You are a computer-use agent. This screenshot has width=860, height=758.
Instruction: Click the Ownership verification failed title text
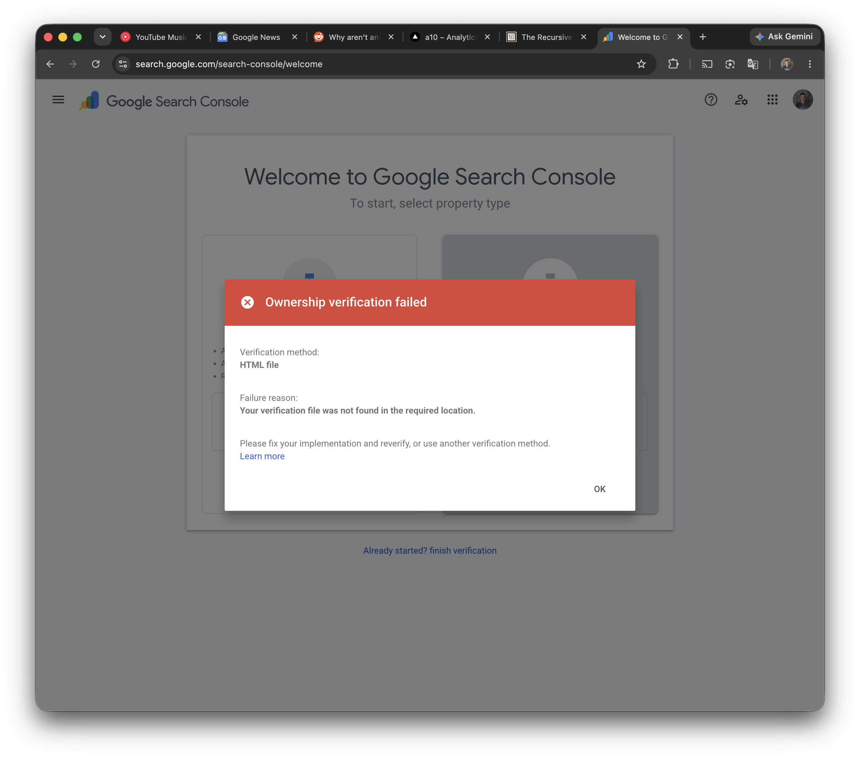pos(346,302)
